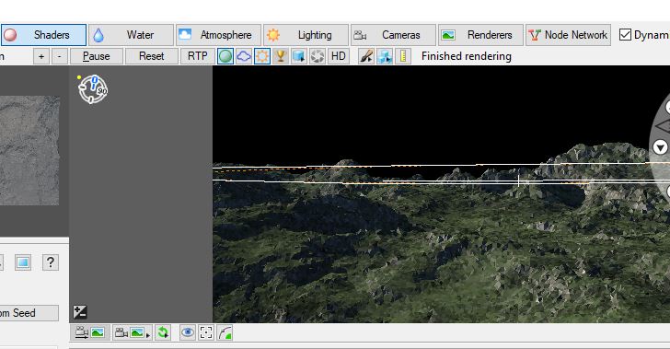Click the trophy icon in preview toolbar

pos(281,56)
